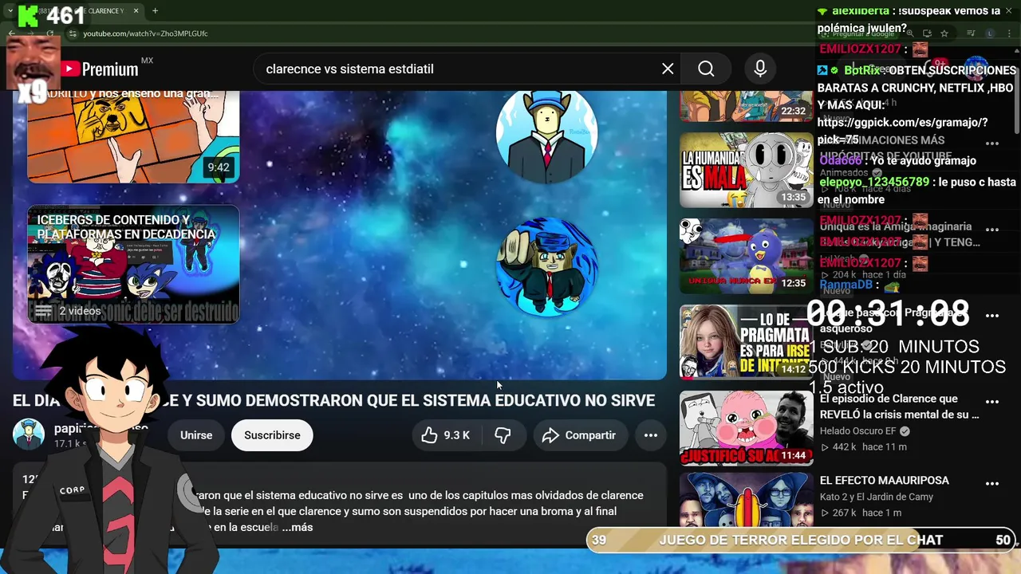
Task: Open the Icebergs de contenido playlist card
Action: coord(133,264)
